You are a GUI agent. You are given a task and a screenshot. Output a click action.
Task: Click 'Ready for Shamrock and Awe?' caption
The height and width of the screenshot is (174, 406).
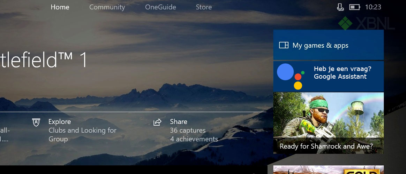point(326,147)
